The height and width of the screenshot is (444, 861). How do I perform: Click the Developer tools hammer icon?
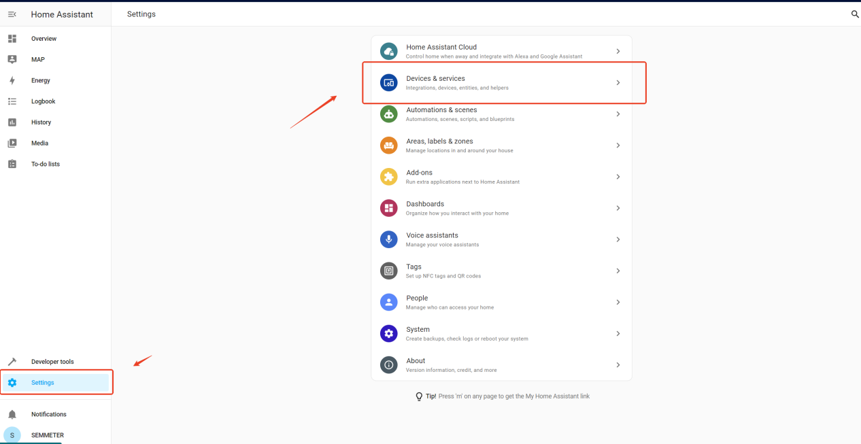click(12, 362)
